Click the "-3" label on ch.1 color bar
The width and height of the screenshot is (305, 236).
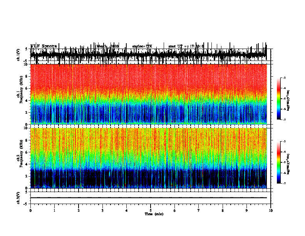[284, 78]
